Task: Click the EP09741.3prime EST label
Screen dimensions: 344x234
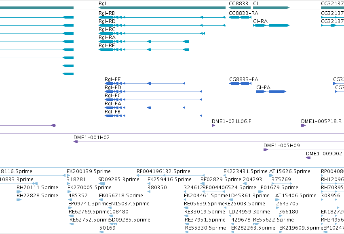Action: (x=88, y=204)
